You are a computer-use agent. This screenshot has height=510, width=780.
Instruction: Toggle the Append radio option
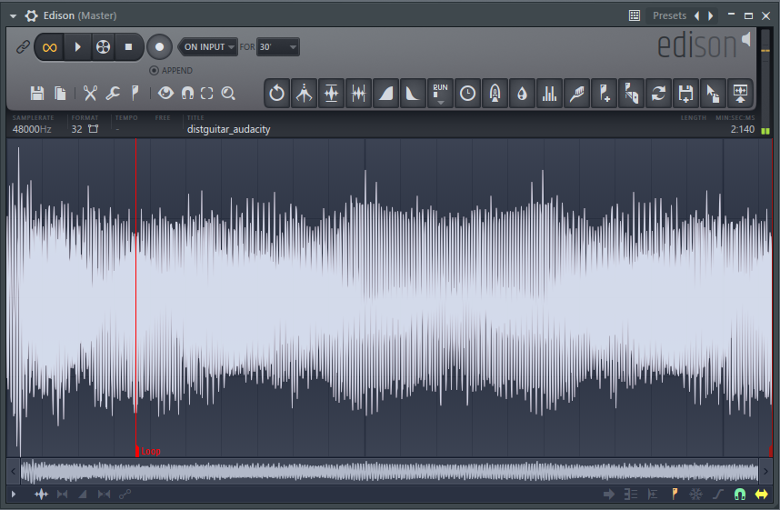coord(155,70)
